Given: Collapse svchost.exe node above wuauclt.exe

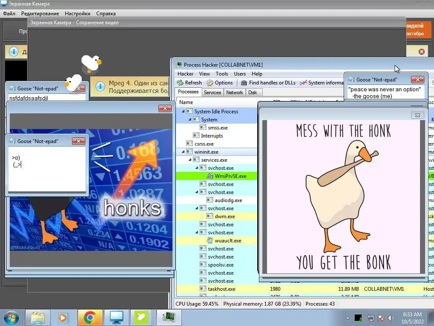Looking at the screenshot, I should (x=197, y=233).
